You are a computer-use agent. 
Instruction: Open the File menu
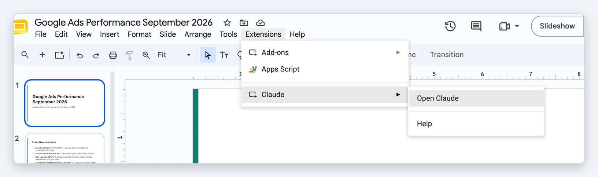click(41, 34)
